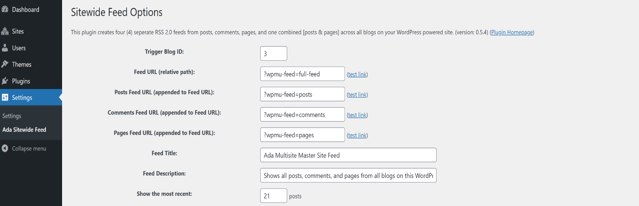639x206 pixels.
Task: Click the Dashboard gauge icon
Action: click(x=5, y=9)
